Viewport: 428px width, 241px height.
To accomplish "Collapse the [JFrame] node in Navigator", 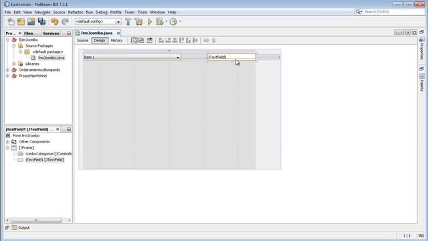I will (x=8, y=148).
